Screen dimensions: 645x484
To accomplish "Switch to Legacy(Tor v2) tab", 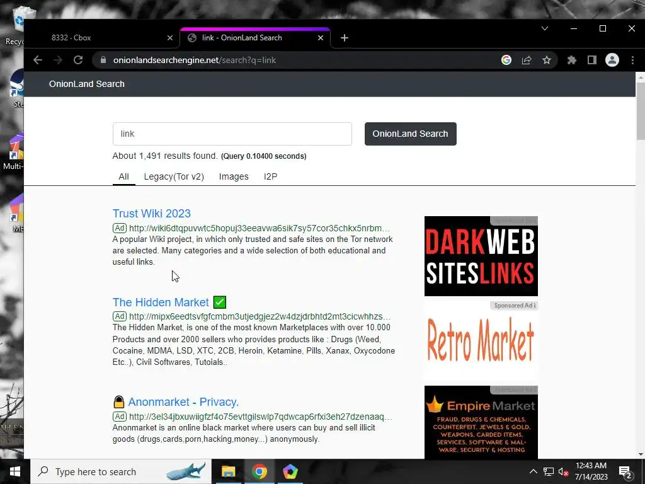I will [x=174, y=176].
